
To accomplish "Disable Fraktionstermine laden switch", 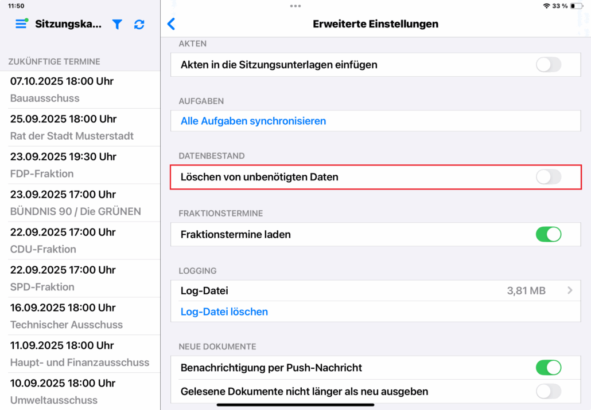I will click(x=548, y=234).
